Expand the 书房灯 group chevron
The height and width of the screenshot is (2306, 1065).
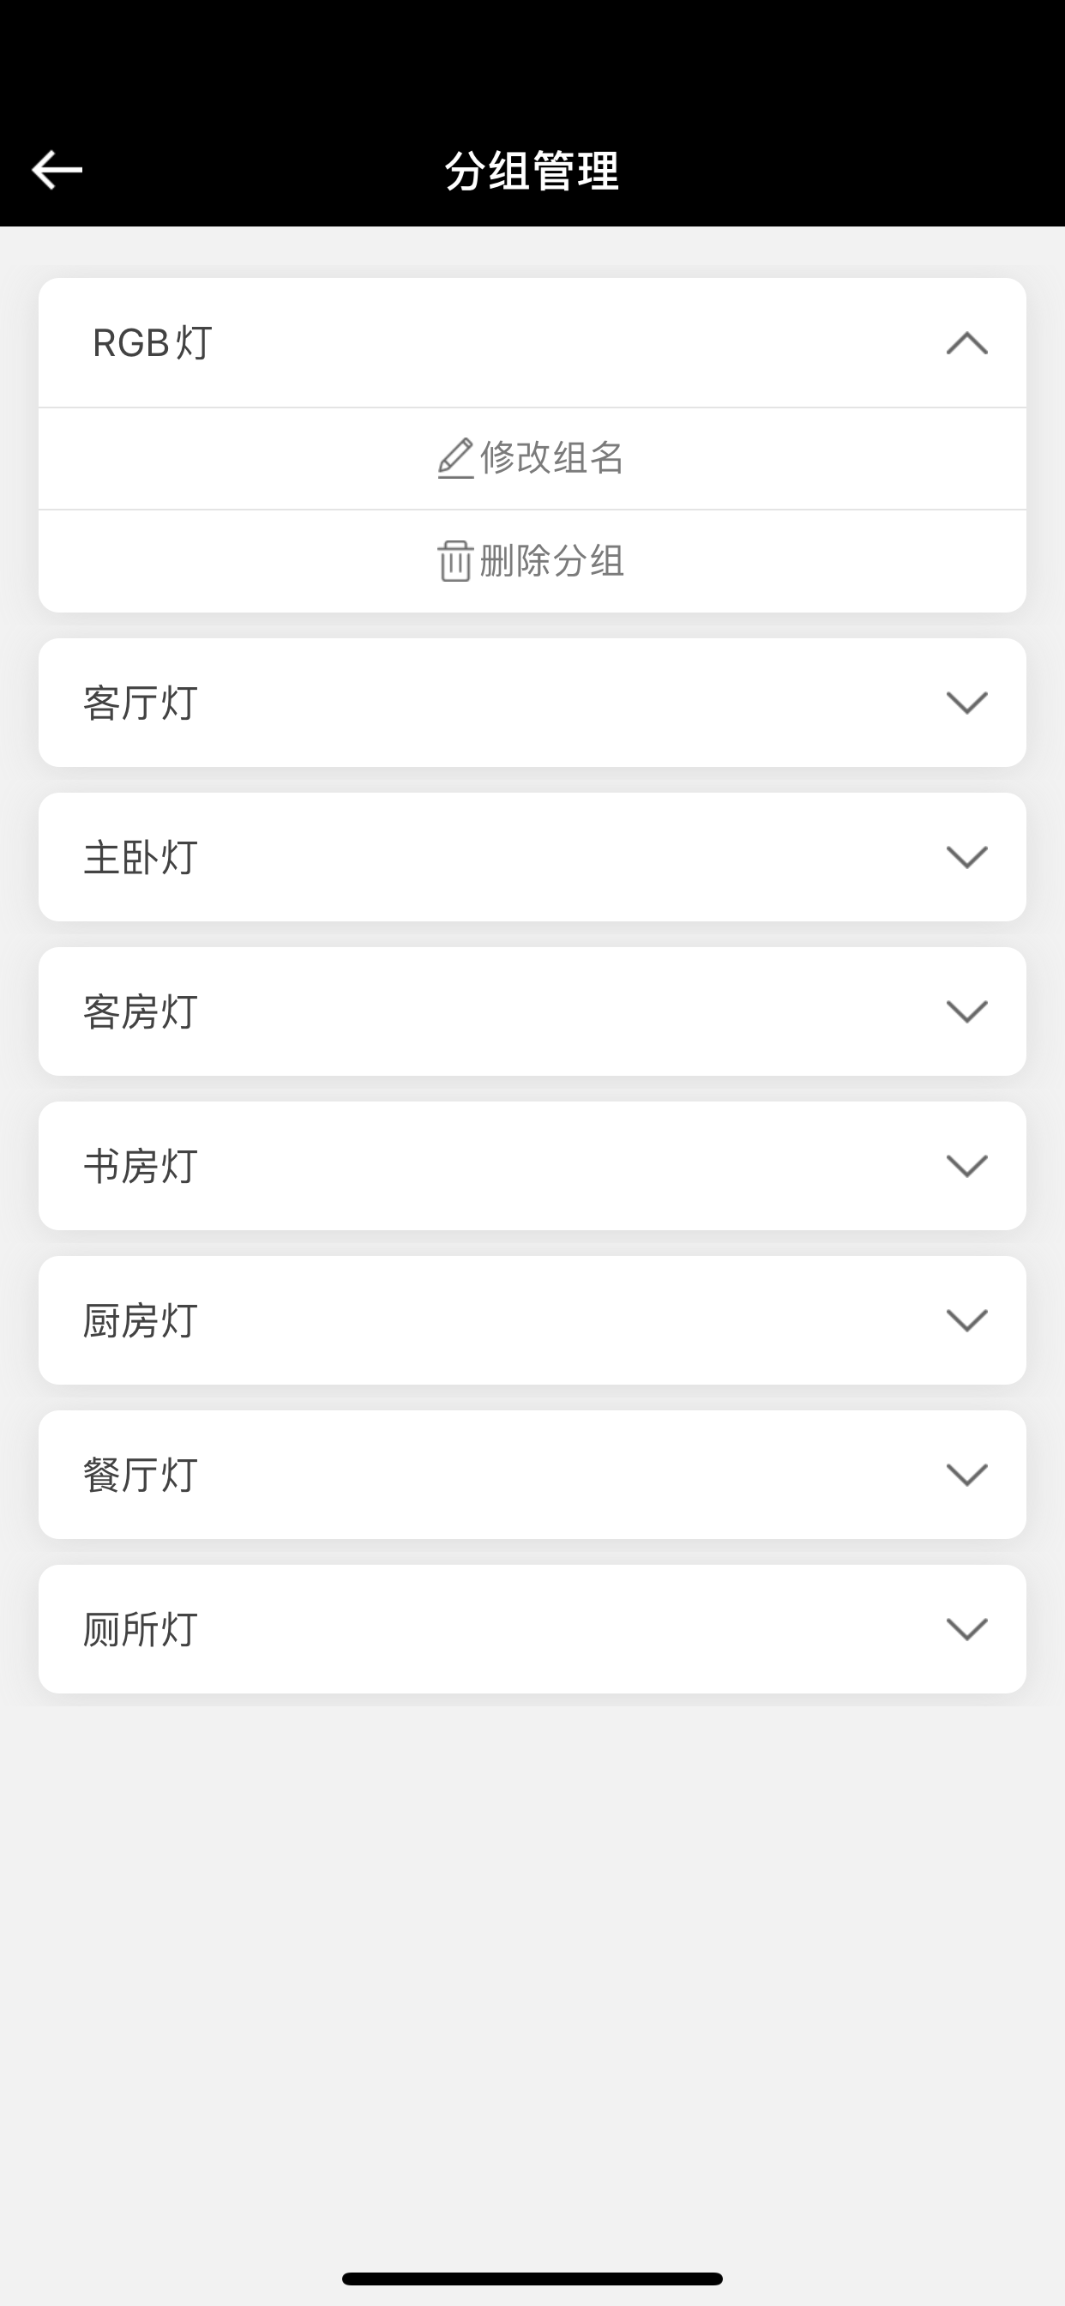pos(966,1166)
